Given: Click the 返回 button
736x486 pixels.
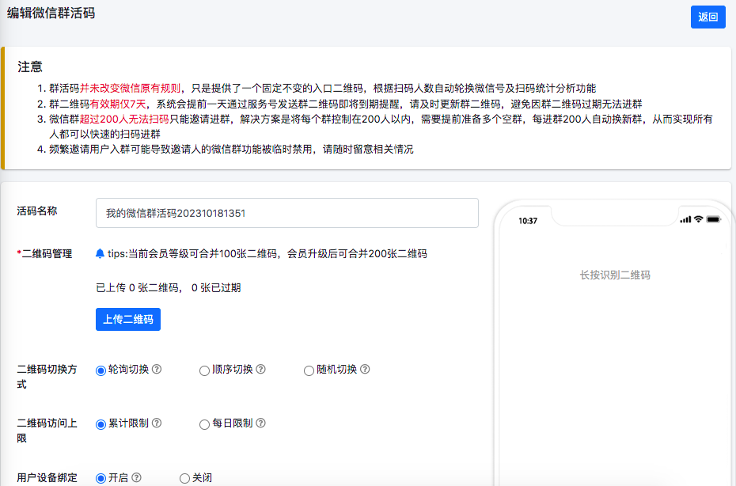Looking at the screenshot, I should (x=708, y=17).
